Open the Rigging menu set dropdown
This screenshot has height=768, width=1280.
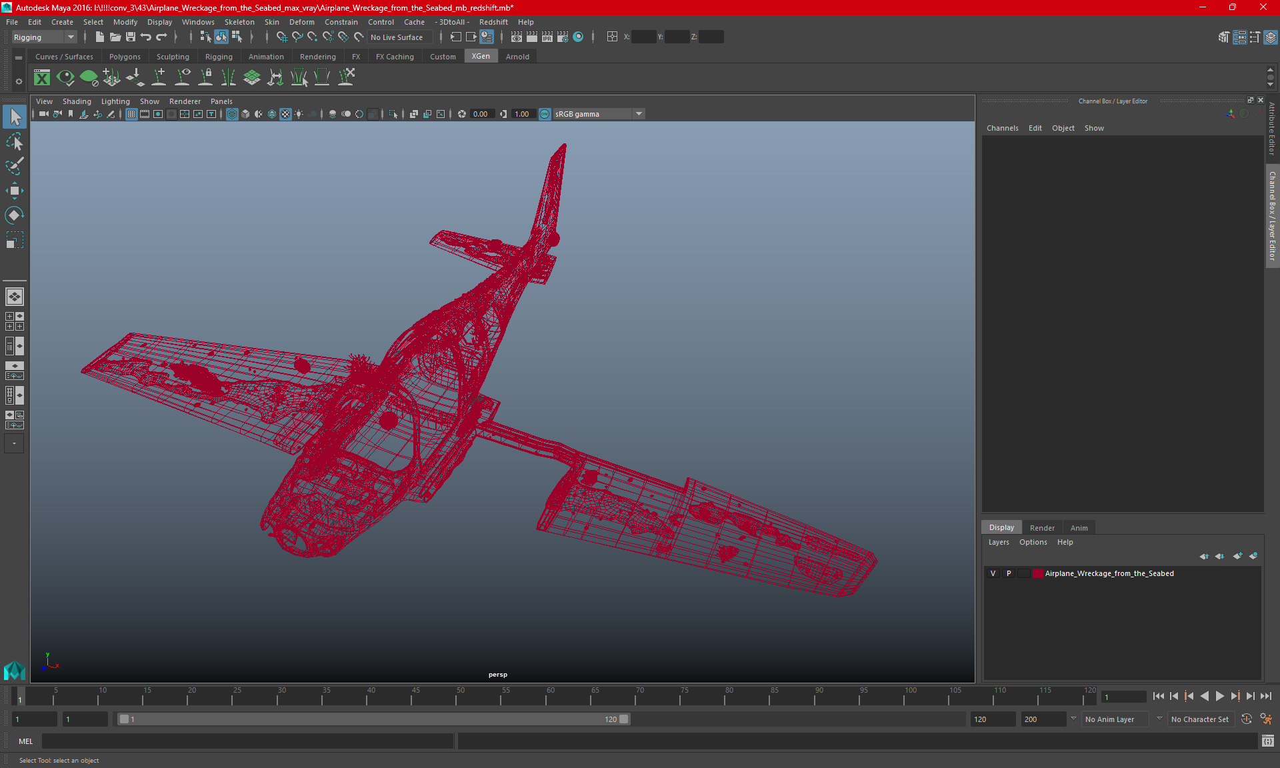tap(44, 37)
